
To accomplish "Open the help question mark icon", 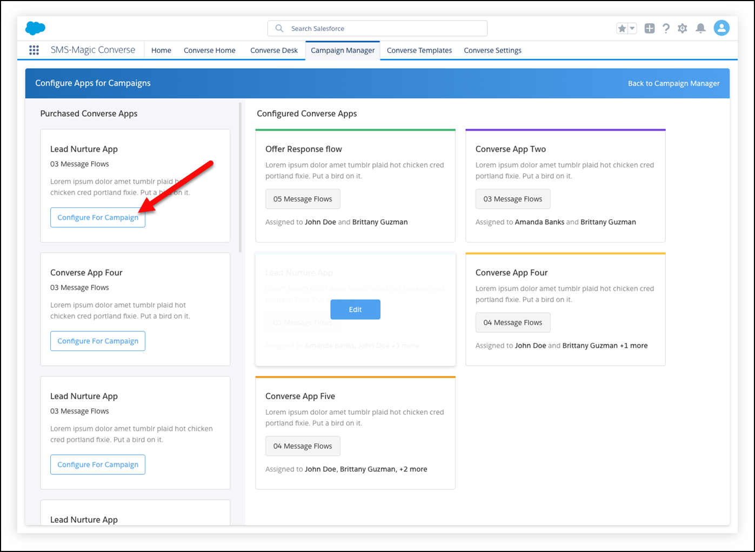I will (x=666, y=29).
